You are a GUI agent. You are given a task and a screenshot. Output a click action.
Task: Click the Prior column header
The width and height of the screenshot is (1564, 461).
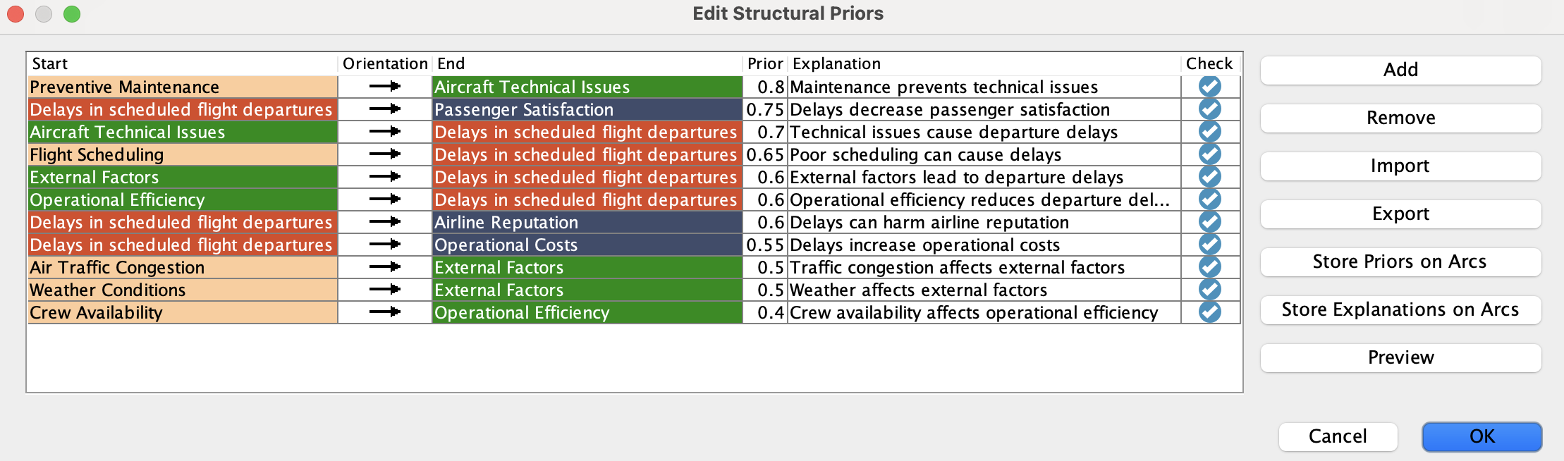pyautogui.click(x=765, y=63)
